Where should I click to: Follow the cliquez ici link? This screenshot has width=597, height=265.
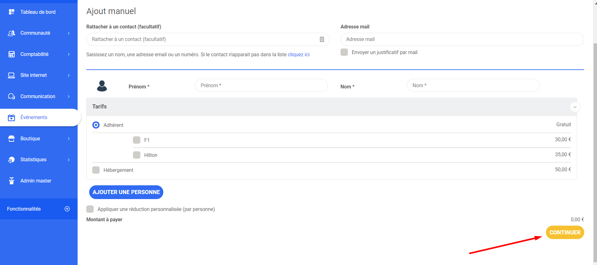coord(298,54)
